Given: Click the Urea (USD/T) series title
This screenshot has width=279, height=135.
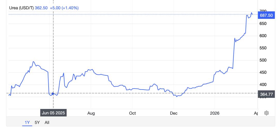Looking at the screenshot, I should pos(21,8).
